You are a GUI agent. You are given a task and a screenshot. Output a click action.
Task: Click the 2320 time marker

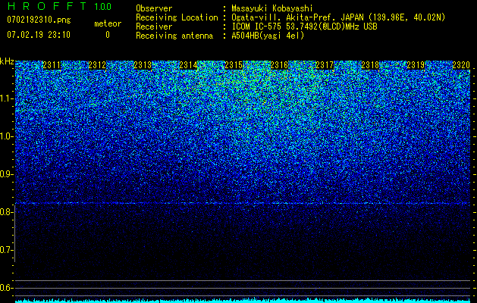point(461,65)
